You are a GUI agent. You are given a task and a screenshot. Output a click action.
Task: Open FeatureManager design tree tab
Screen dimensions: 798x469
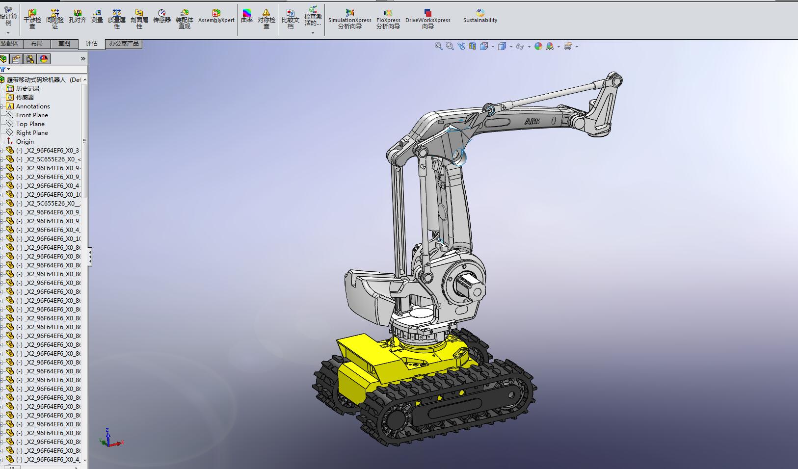click(3, 59)
